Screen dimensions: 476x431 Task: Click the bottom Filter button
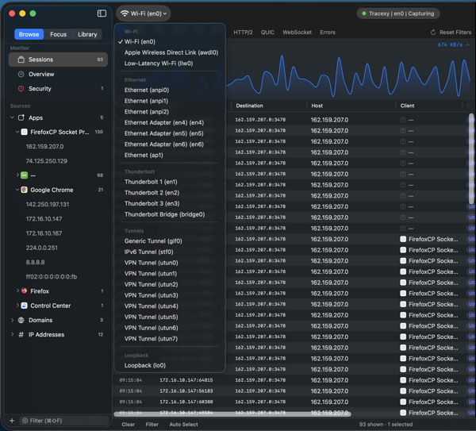152,425
